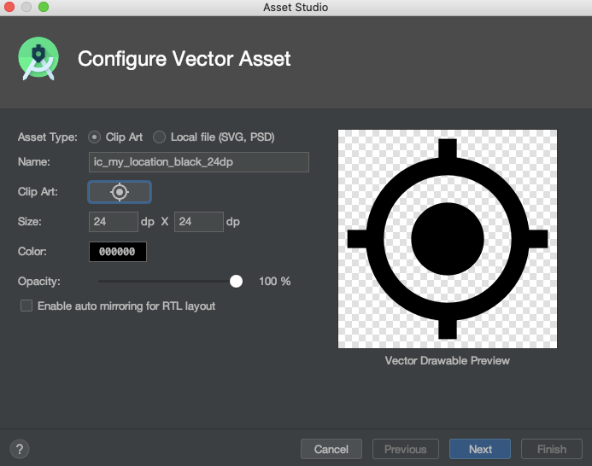
Task: Click the width size field
Action: tap(114, 222)
